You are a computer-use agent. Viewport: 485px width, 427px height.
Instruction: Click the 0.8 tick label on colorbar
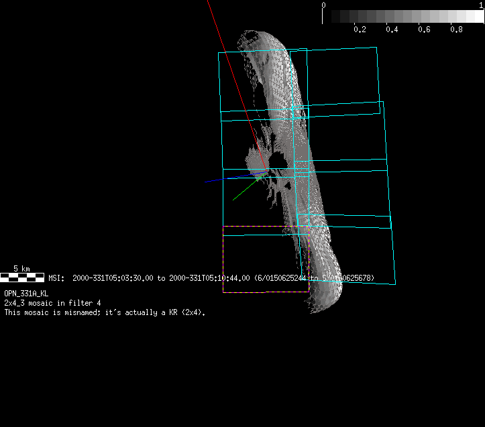[457, 29]
